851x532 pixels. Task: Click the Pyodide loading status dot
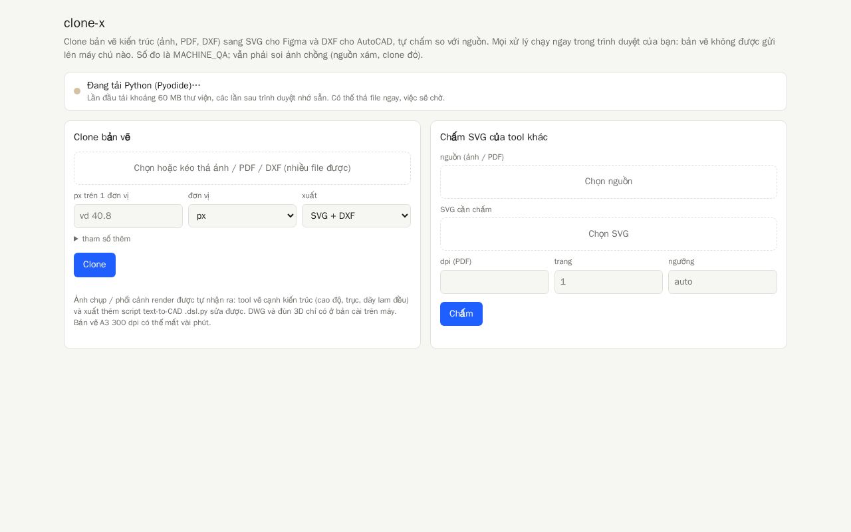point(77,91)
